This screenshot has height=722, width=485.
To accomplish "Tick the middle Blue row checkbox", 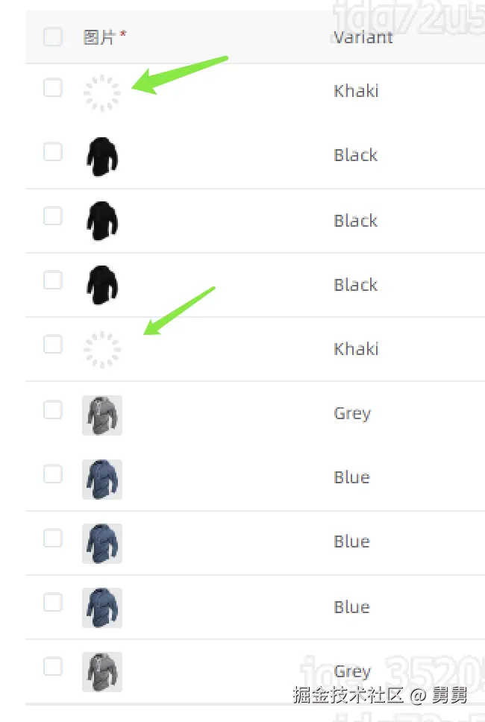I will coord(53,538).
